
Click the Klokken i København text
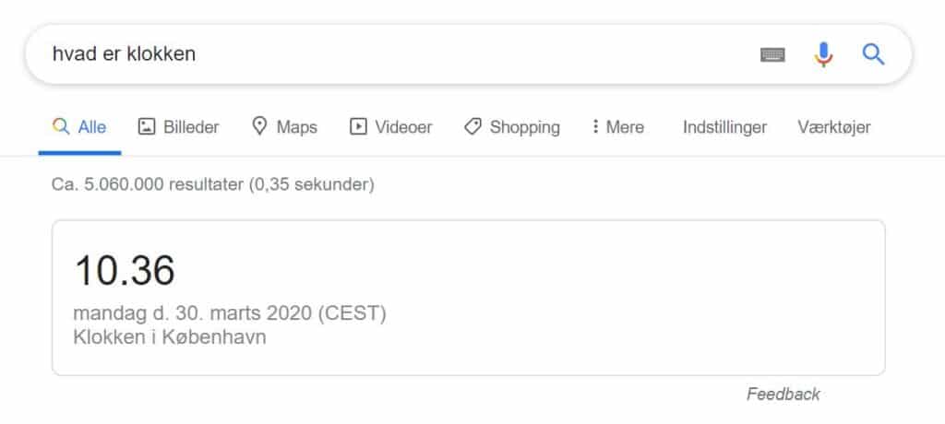click(x=170, y=336)
